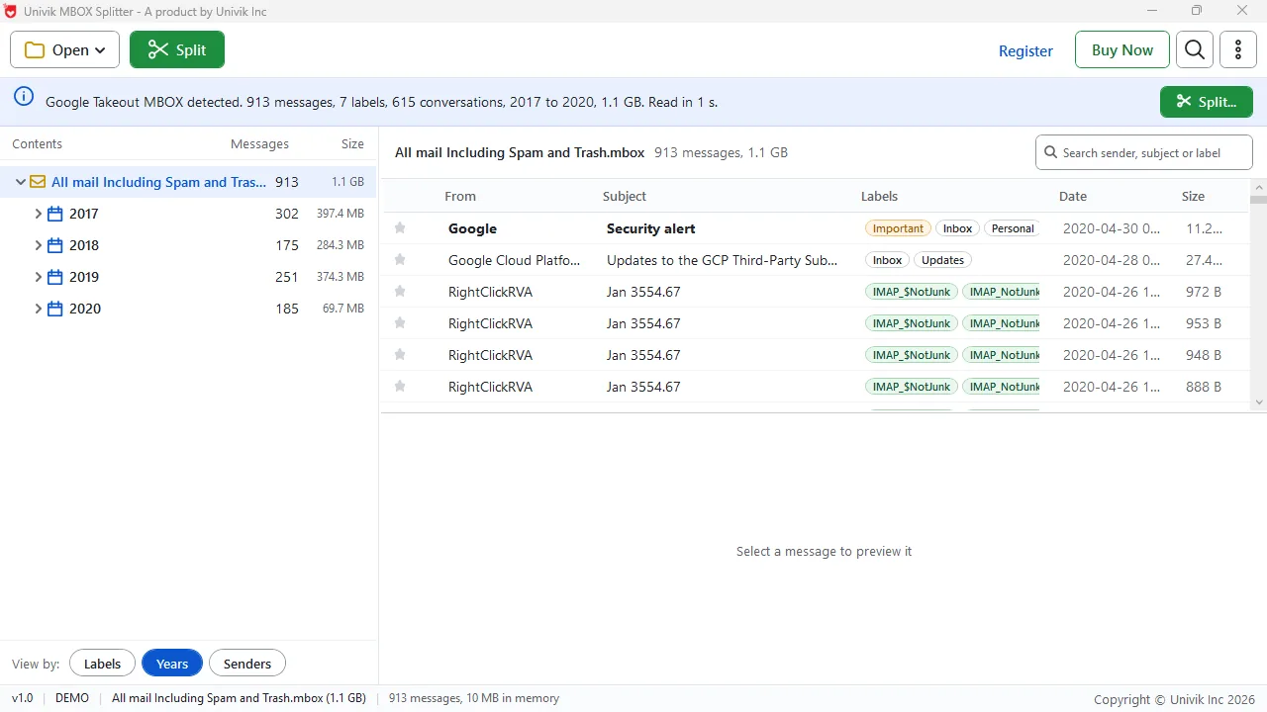
Task: Open the three-dot more options menu
Action: coord(1238,50)
